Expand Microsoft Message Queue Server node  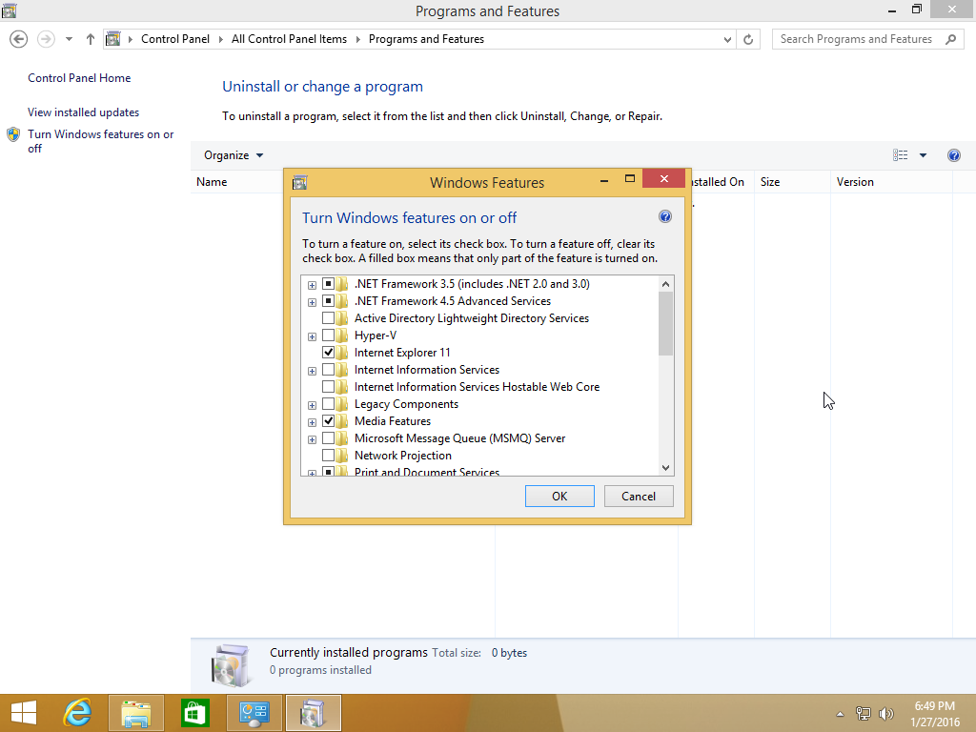pos(312,439)
